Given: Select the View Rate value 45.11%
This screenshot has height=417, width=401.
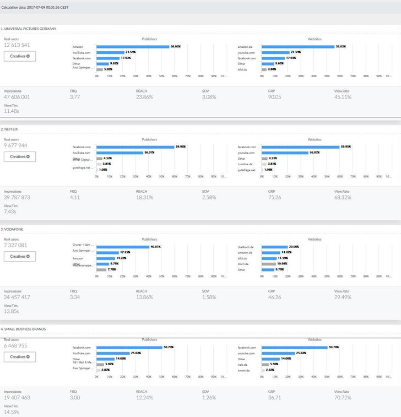Looking at the screenshot, I should click(x=343, y=97).
